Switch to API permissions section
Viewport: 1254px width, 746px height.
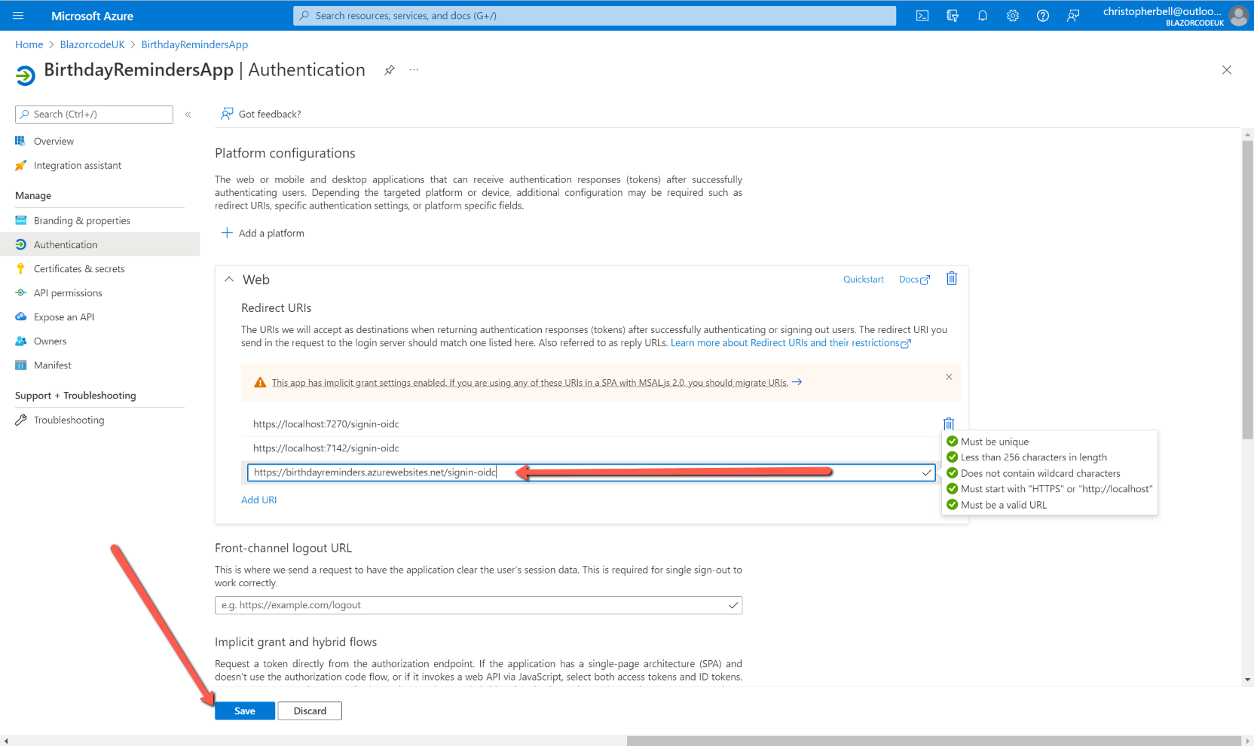coord(67,292)
